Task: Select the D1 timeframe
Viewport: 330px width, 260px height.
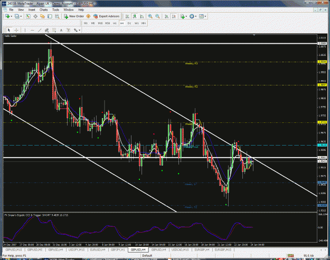Action: (x=129, y=23)
